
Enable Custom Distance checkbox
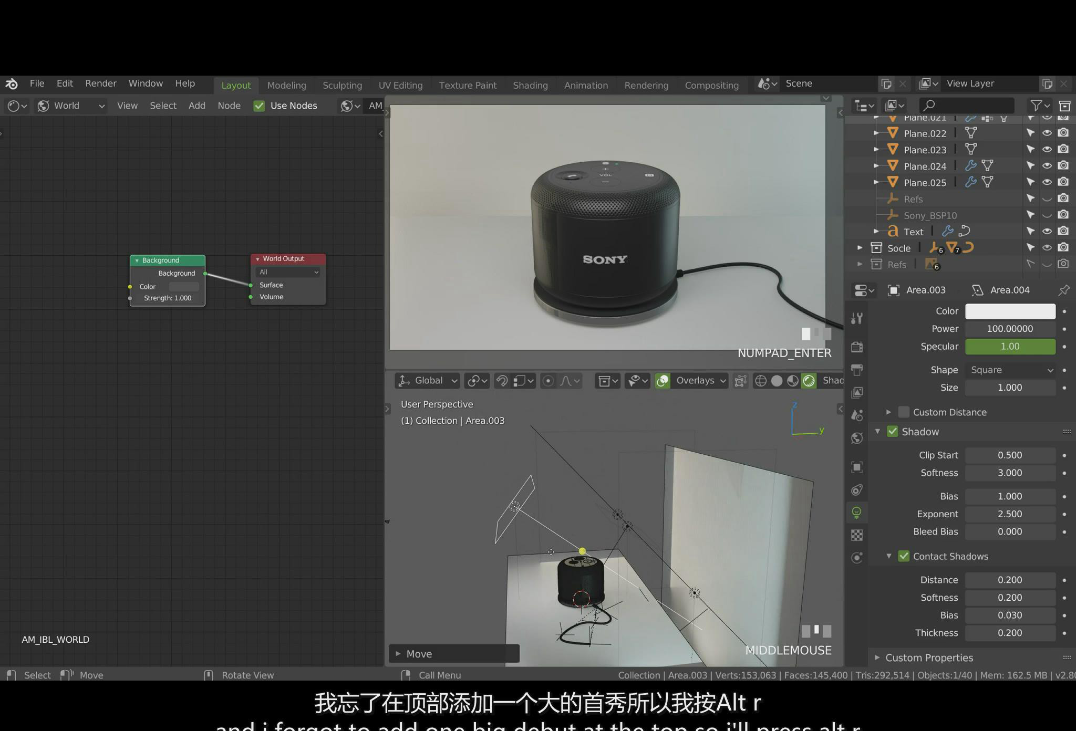[x=904, y=412]
